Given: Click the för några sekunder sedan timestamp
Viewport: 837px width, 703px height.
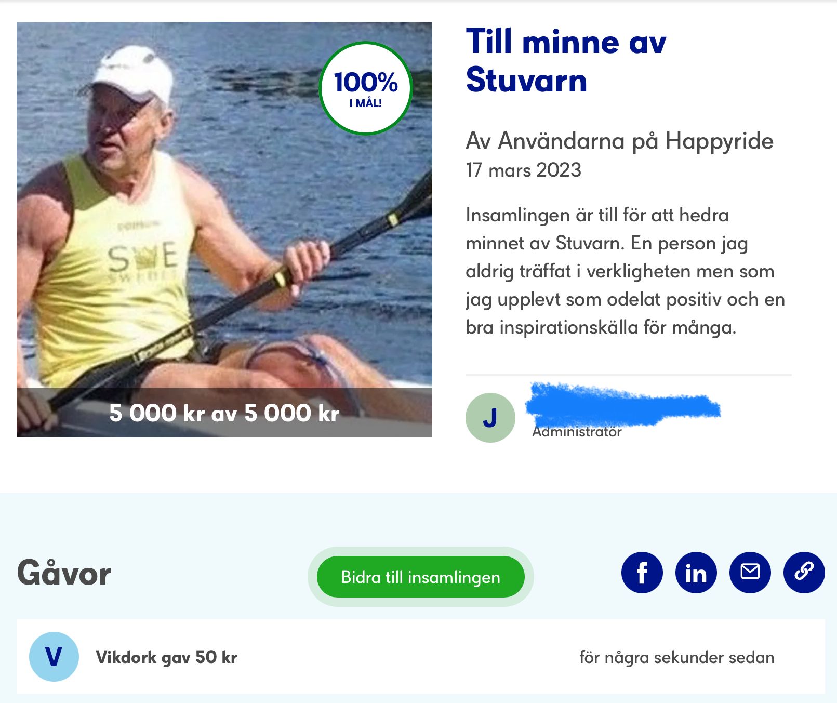Looking at the screenshot, I should click(677, 657).
